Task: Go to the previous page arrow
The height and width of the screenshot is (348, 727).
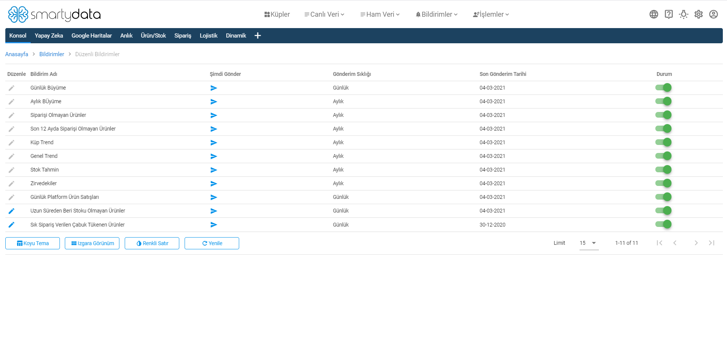Action: click(675, 243)
